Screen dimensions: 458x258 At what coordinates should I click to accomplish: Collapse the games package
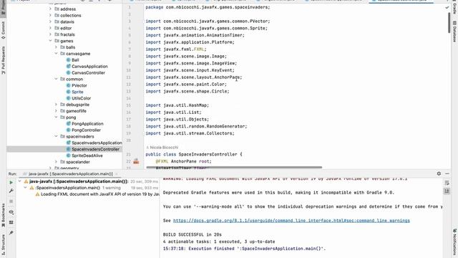tap(50, 41)
